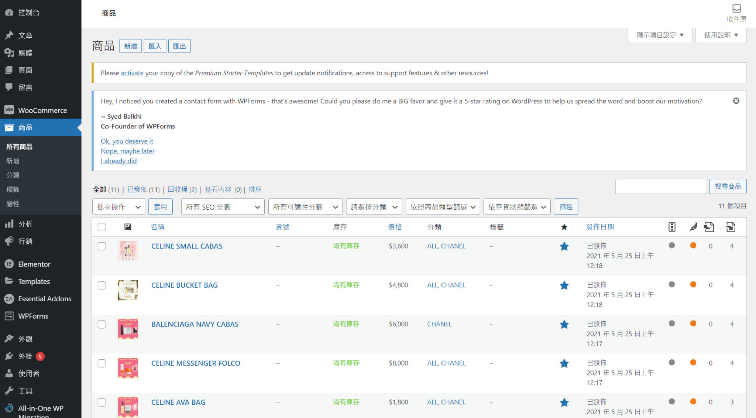Click the All-in-One WP Migration icon

[x=10, y=408]
